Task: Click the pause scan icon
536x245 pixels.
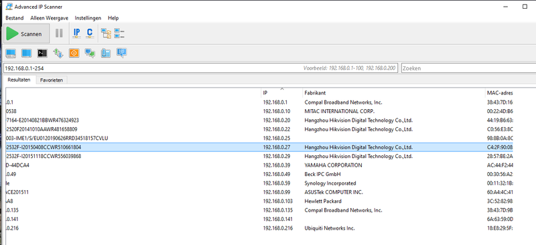Action: [59, 33]
